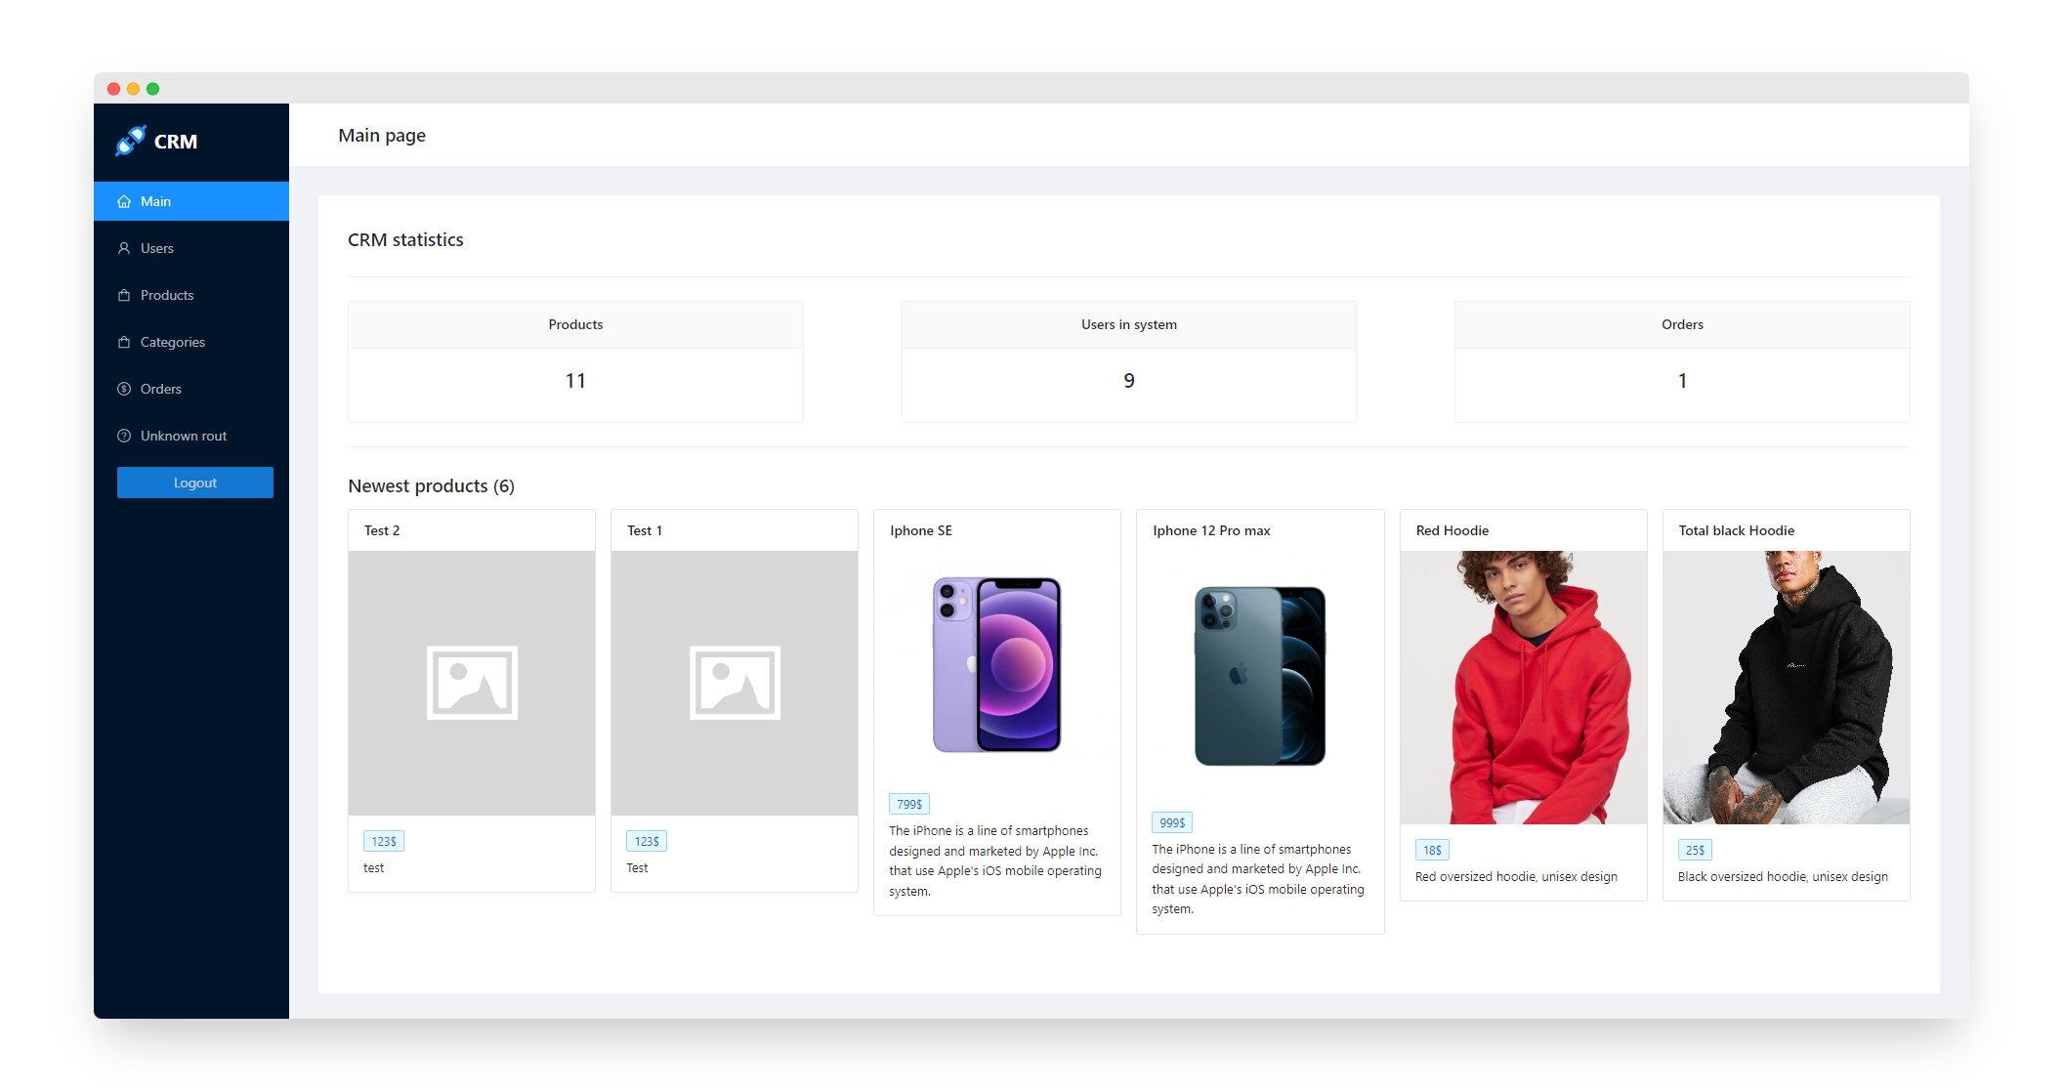Click the Users in system count card

click(1128, 361)
